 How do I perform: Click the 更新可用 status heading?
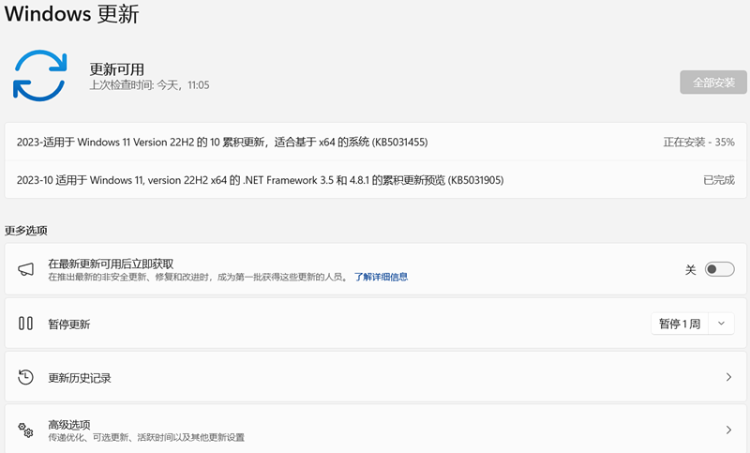(116, 69)
